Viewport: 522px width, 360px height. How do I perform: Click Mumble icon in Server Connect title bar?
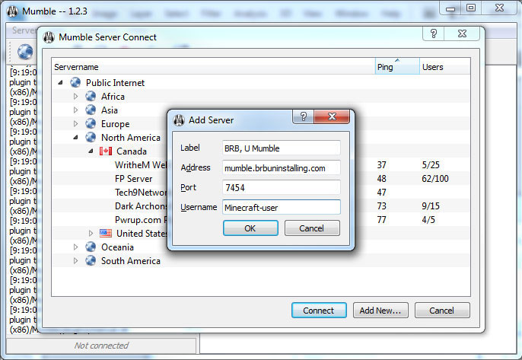[49, 37]
